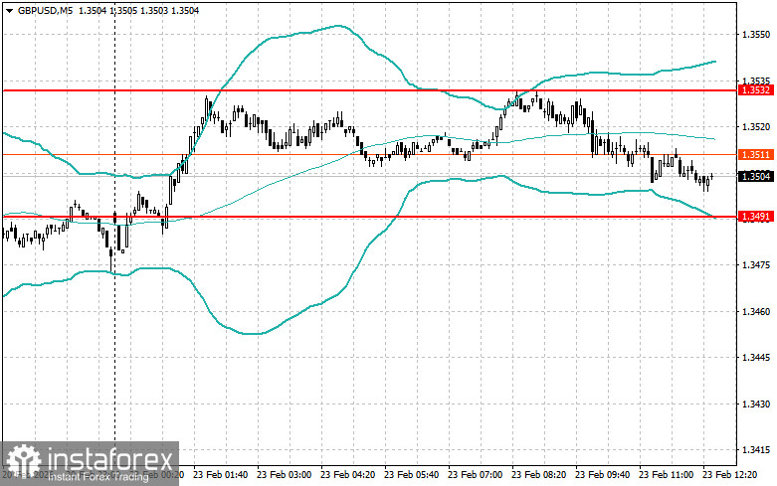Screen dimensions: 777x486
Task: Select the 1.3415 price axis value
Action: point(756,450)
